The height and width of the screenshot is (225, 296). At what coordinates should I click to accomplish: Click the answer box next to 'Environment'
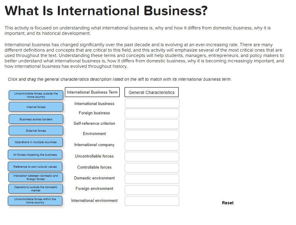click(152, 135)
